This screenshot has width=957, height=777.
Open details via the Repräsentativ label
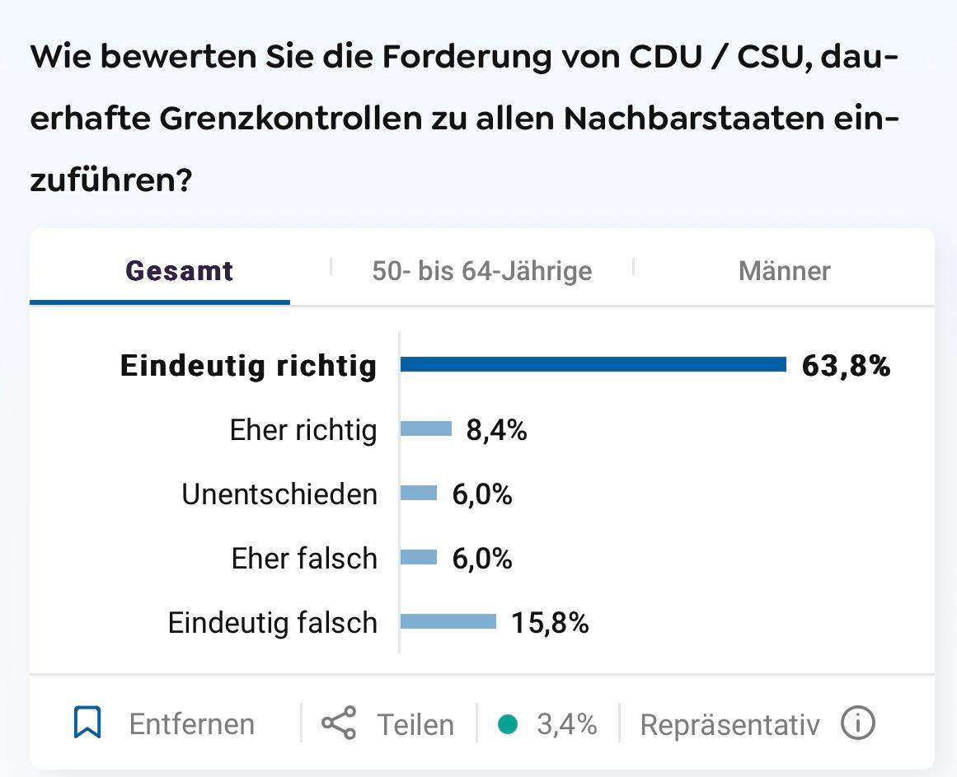[x=729, y=723]
